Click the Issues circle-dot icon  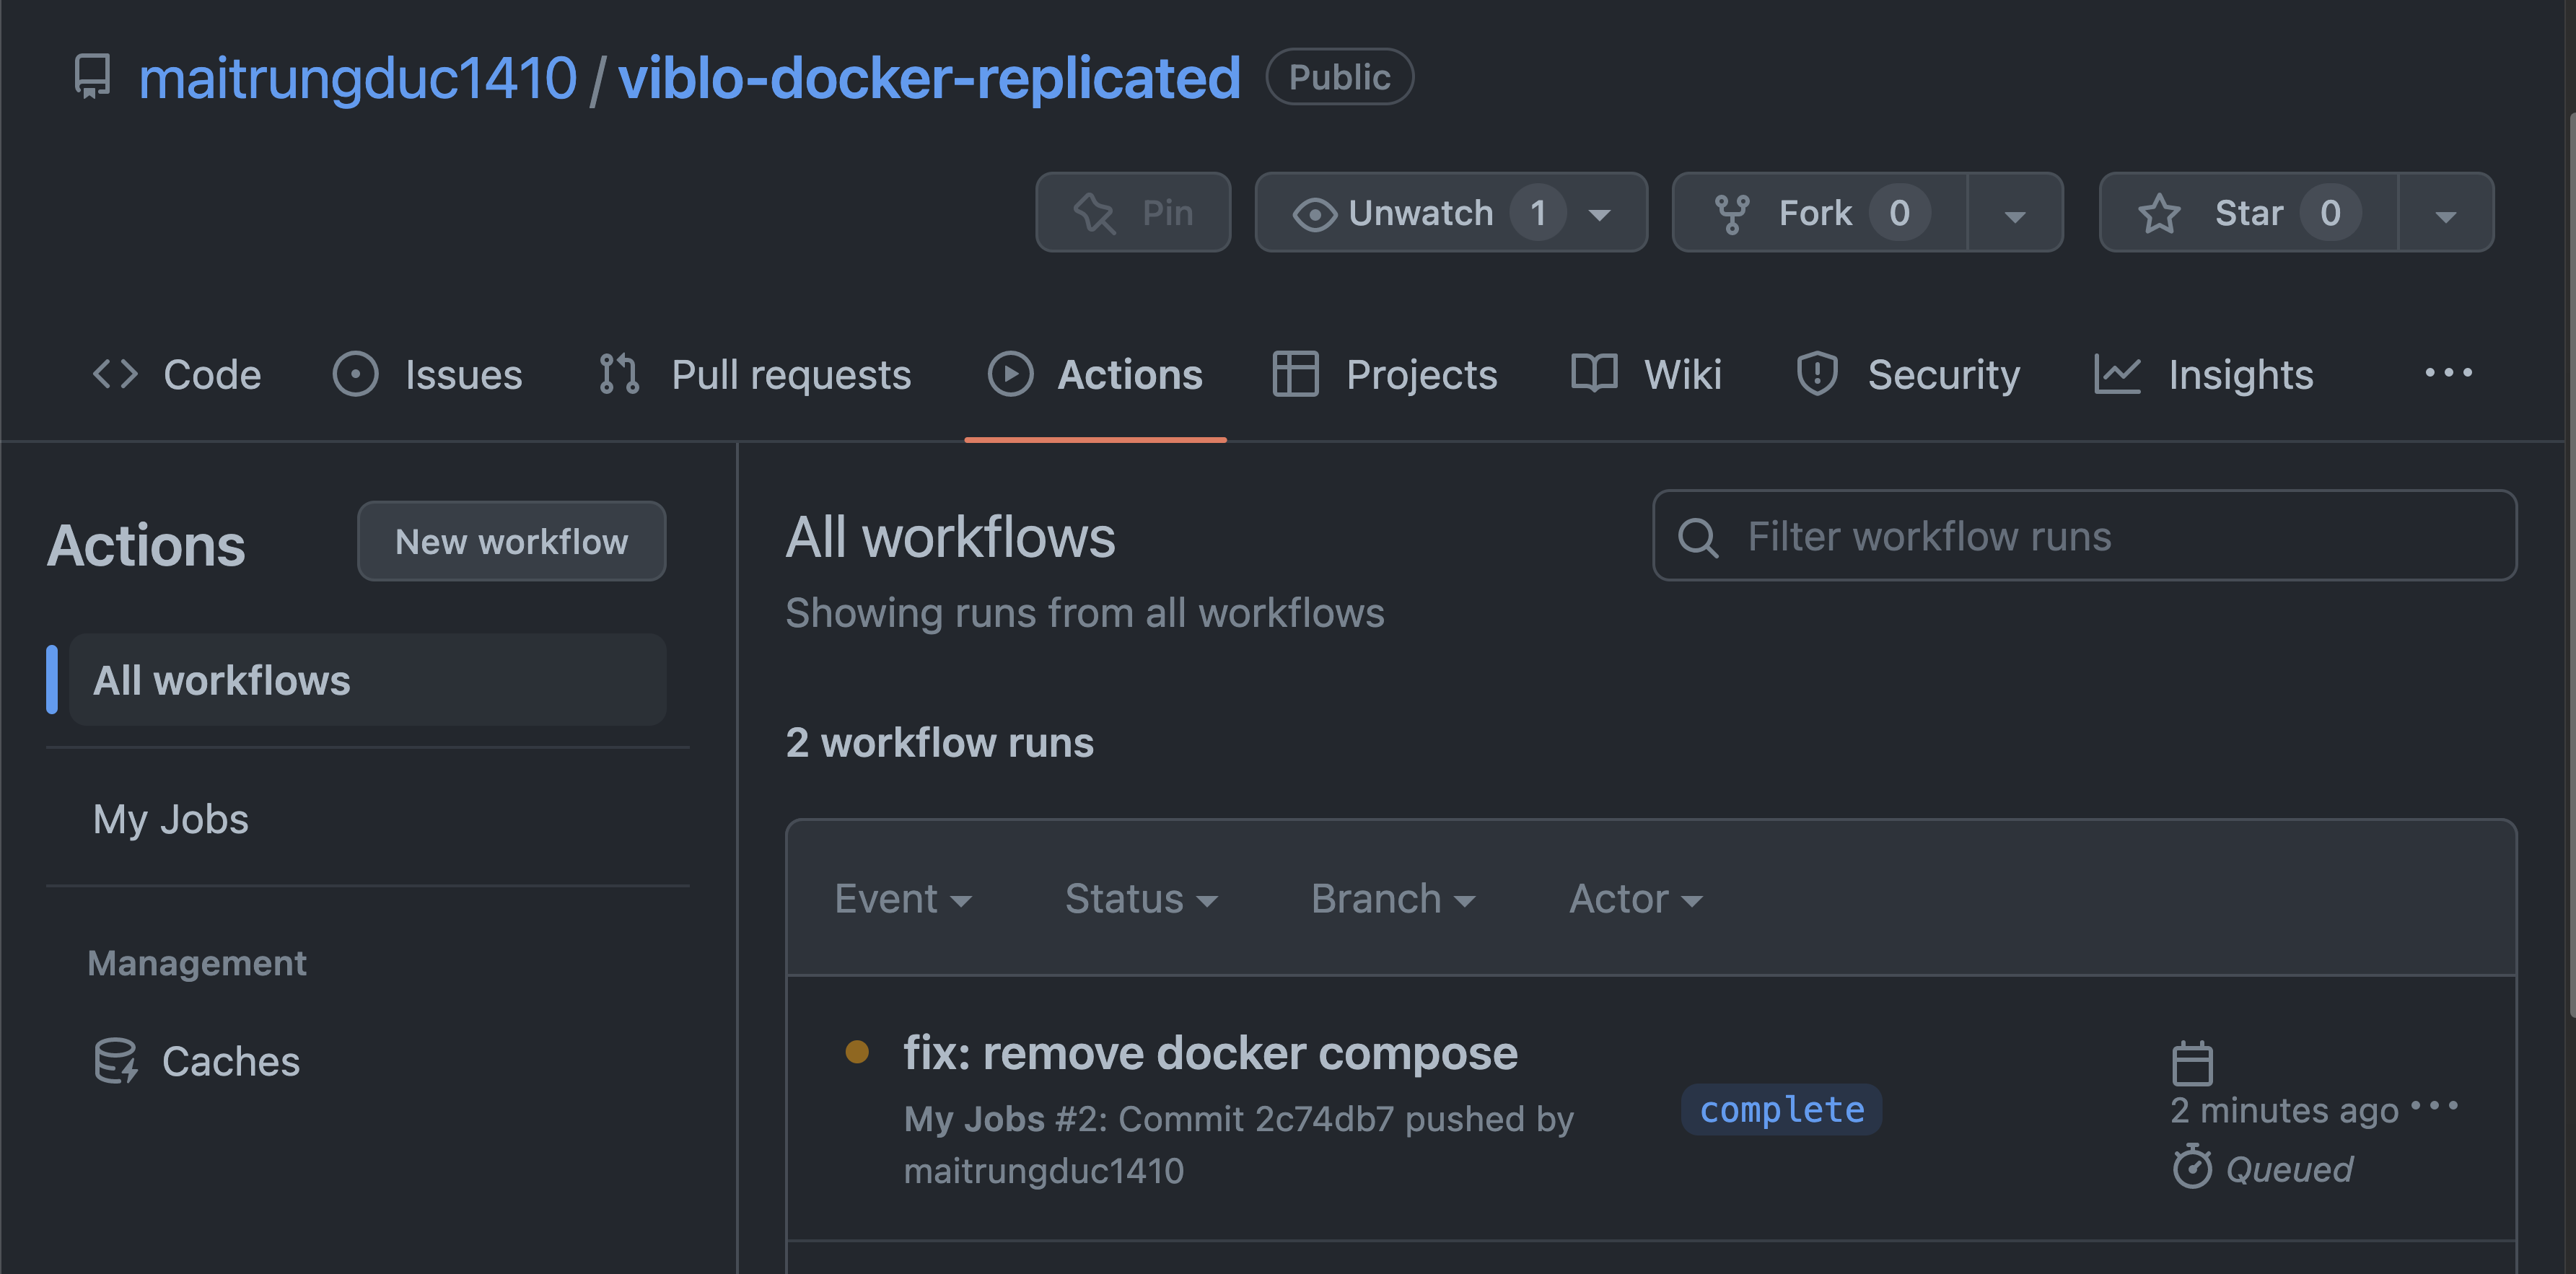(355, 374)
